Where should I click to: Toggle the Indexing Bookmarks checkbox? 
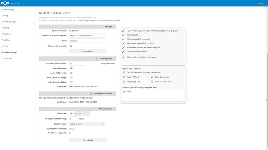pos(91,94)
